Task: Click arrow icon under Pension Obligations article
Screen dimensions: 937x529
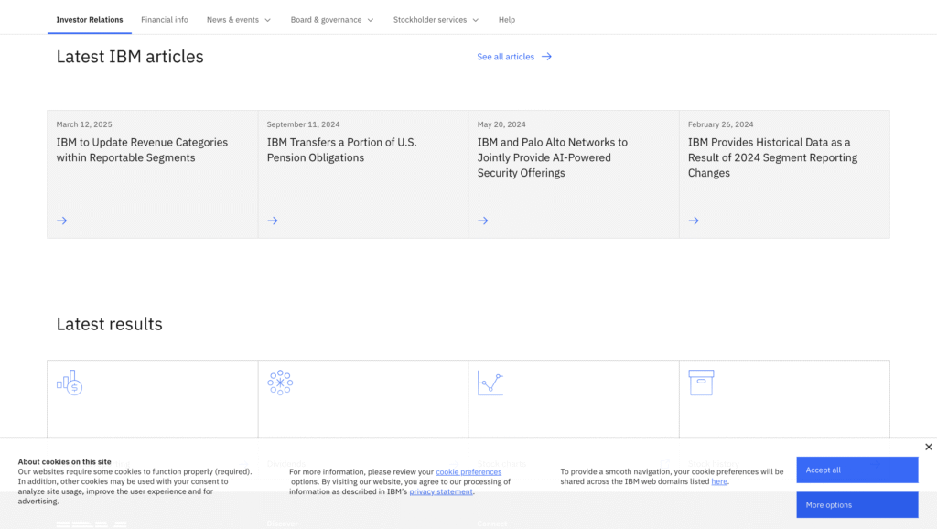Action: [x=272, y=221]
